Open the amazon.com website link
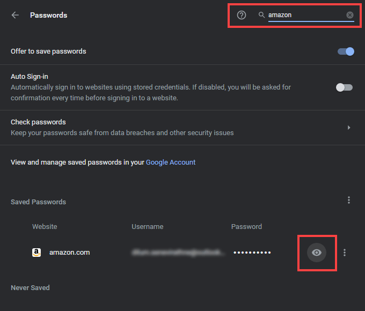Screen dimensions: 365x311 tap(69, 253)
